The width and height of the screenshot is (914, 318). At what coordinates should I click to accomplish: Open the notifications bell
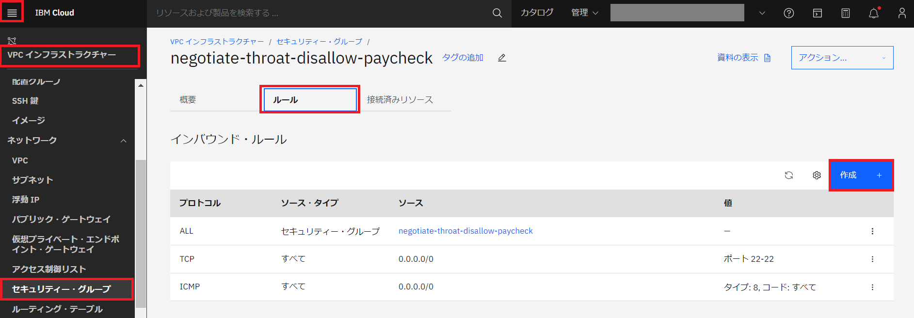tap(874, 13)
